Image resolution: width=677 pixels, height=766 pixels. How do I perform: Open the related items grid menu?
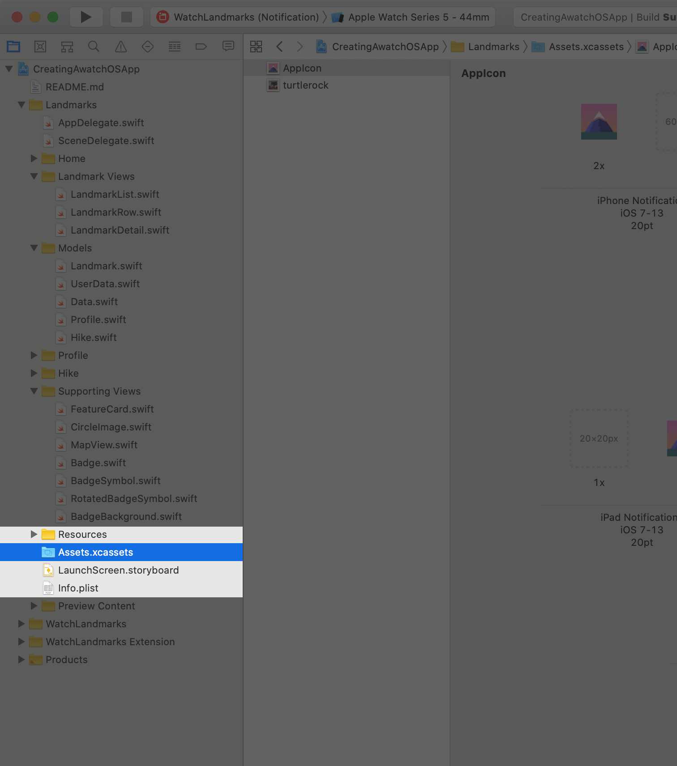pos(256,47)
